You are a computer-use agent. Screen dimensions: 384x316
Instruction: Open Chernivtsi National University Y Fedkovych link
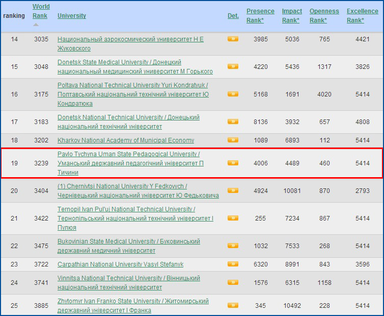tap(138, 191)
